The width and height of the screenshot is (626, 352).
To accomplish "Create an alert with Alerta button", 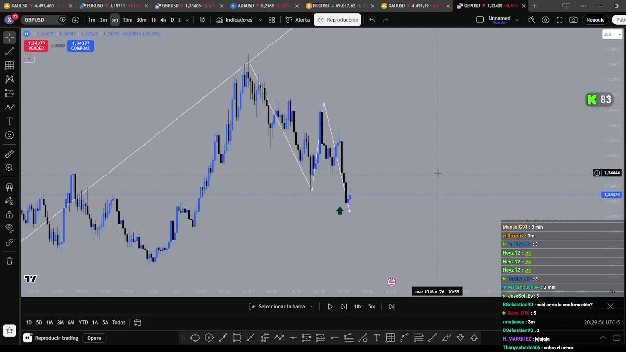I will pos(297,20).
